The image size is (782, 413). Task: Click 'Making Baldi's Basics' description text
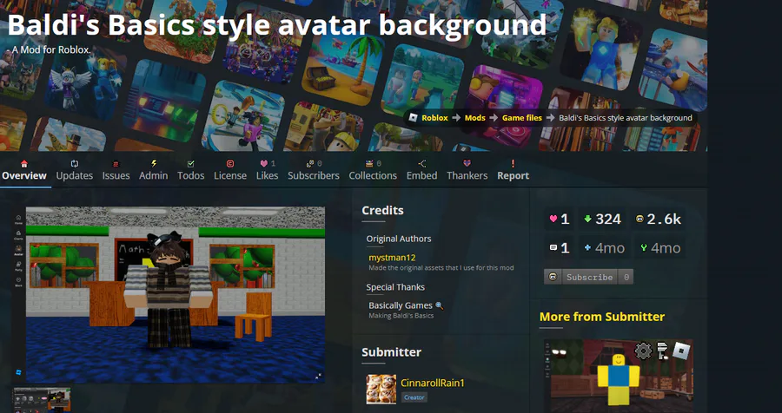pyautogui.click(x=401, y=316)
